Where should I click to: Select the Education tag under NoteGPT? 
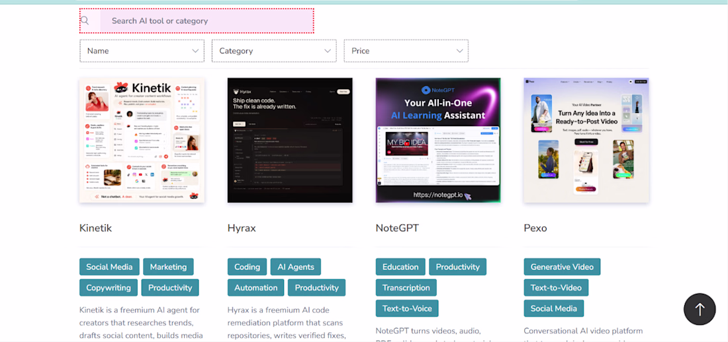click(x=400, y=267)
